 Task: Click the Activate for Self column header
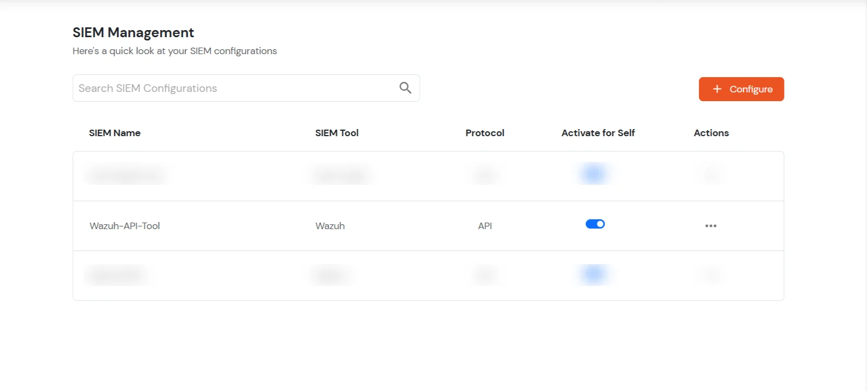(x=598, y=133)
